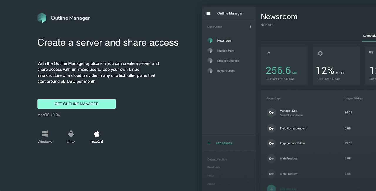Click the Outline Manager title in app header
The width and height of the screenshot is (376, 191).
230,13
